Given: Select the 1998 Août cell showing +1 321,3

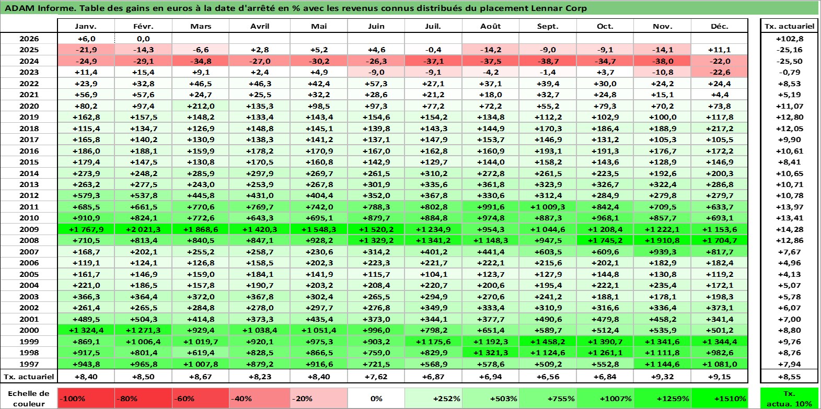Looking at the screenshot, I should pos(490,353).
